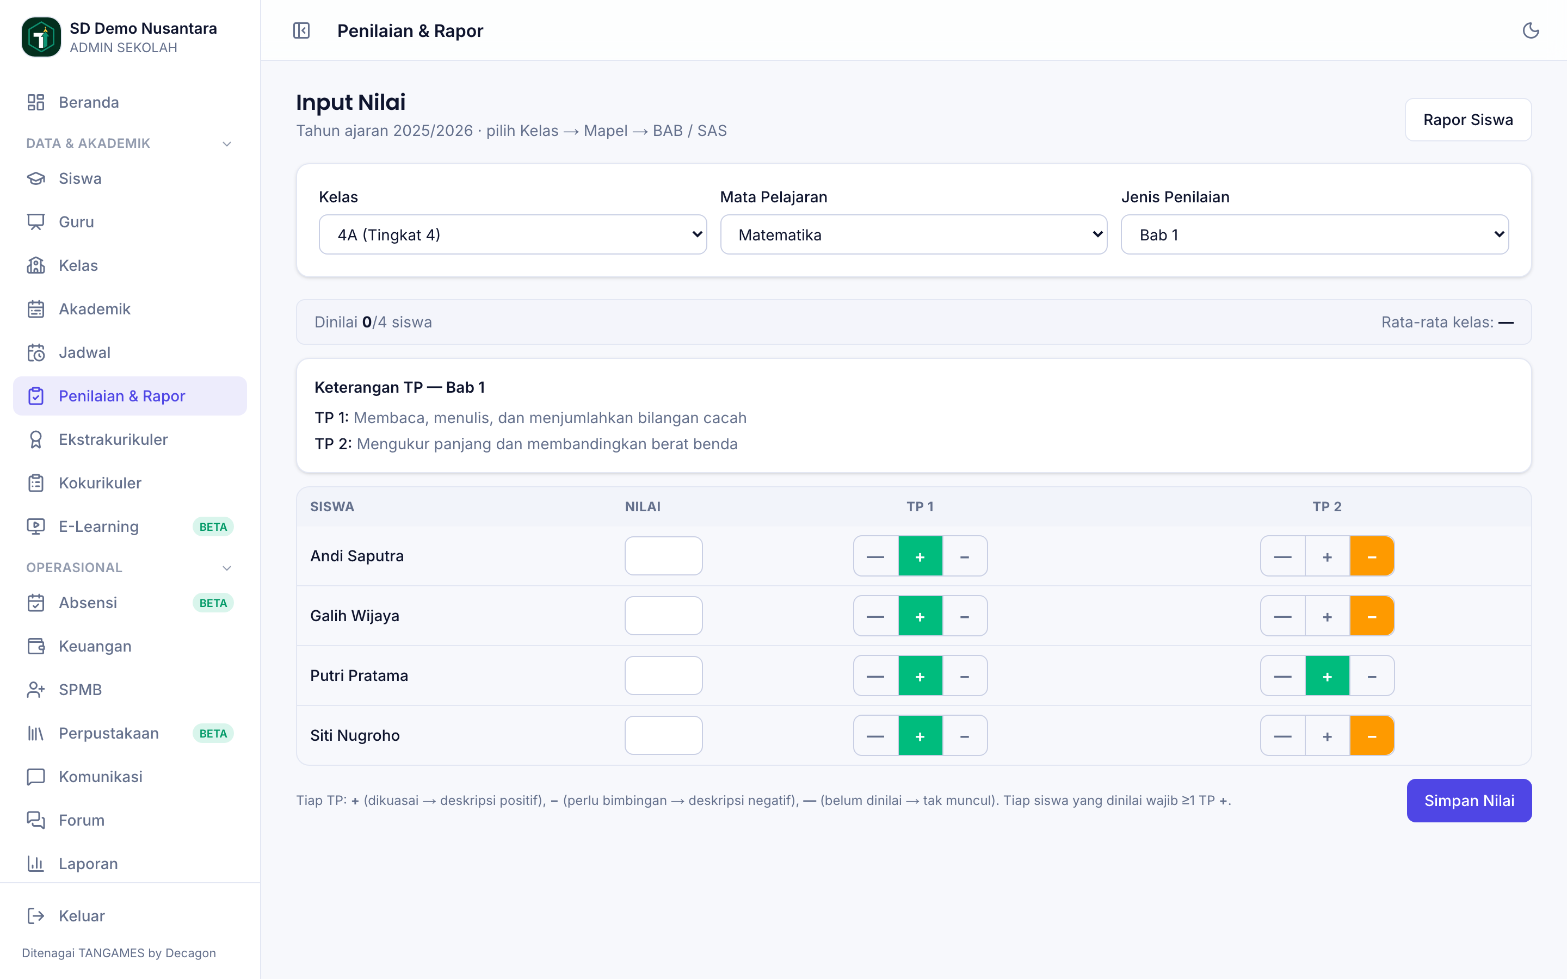Open the Jadwal link
The height and width of the screenshot is (979, 1567).
[129, 352]
